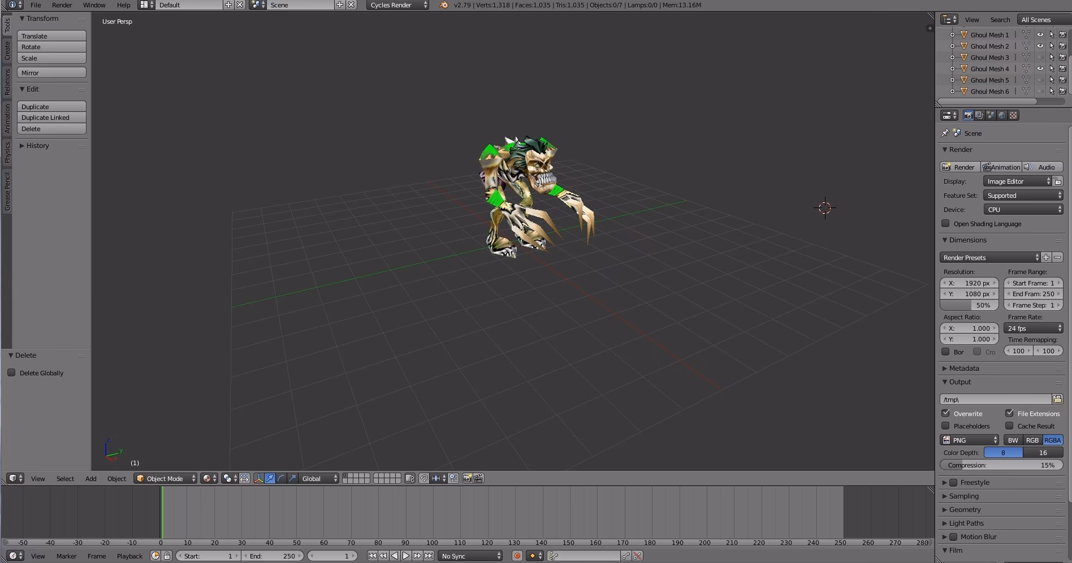
Task: Toggle snap during transform magnet icon
Action: (x=423, y=478)
